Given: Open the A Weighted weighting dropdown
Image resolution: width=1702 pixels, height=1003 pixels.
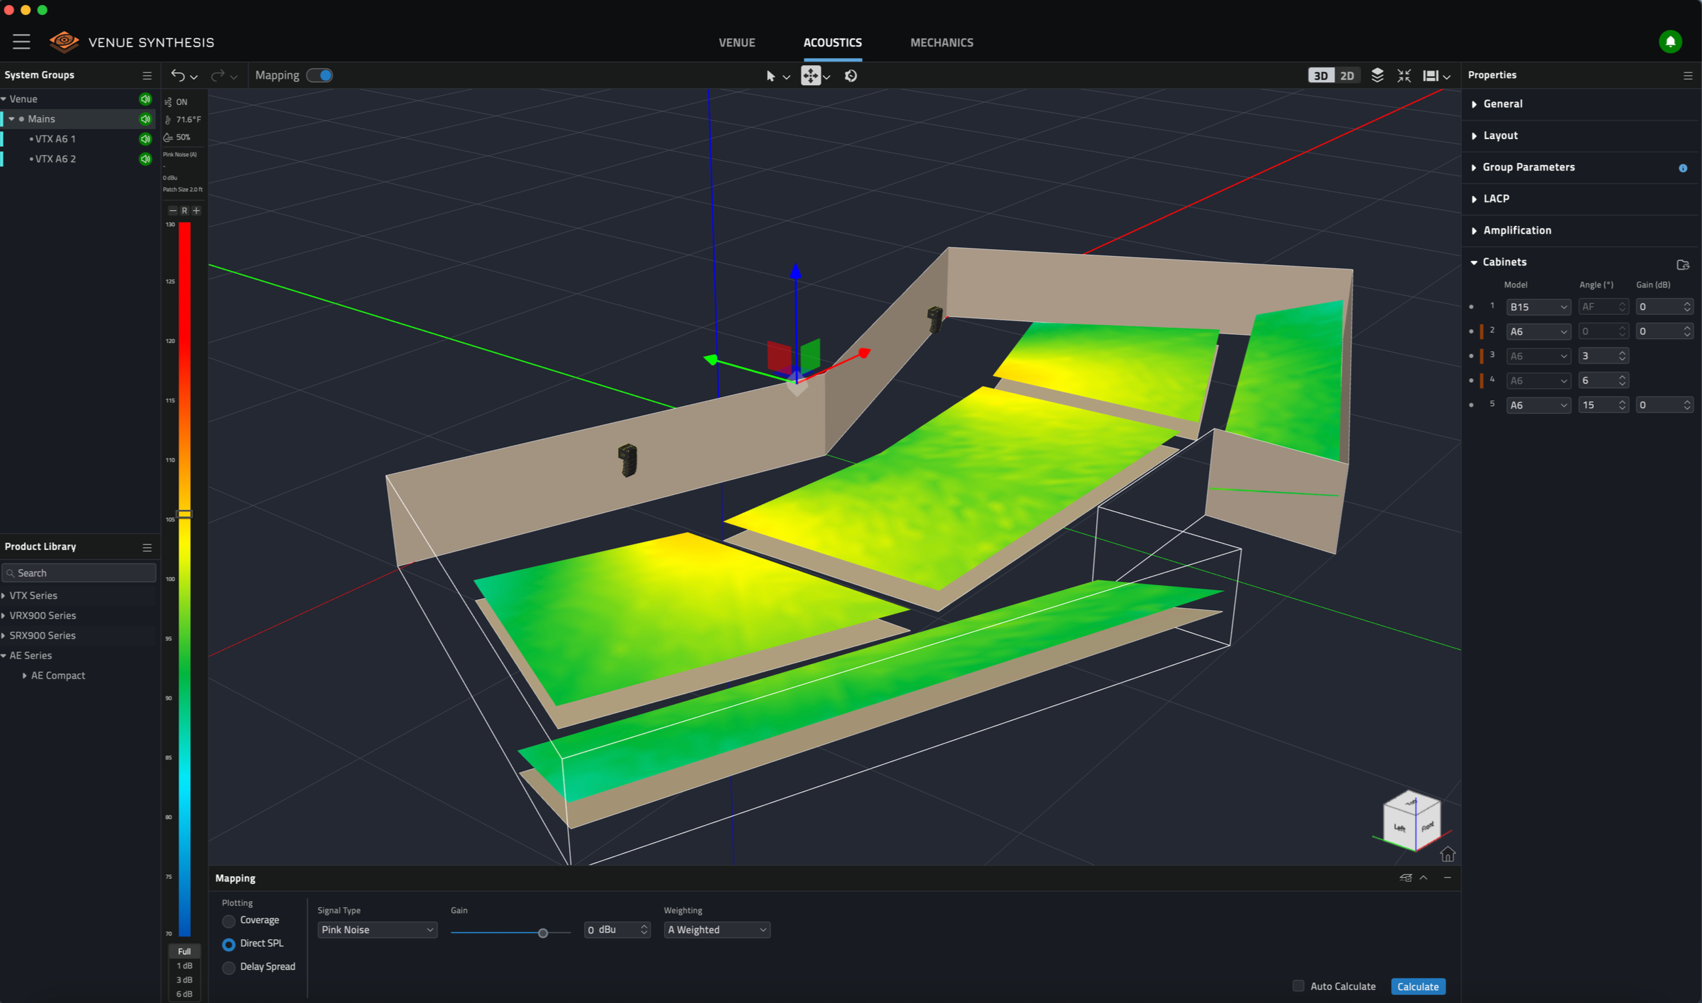Looking at the screenshot, I should pyautogui.click(x=716, y=930).
